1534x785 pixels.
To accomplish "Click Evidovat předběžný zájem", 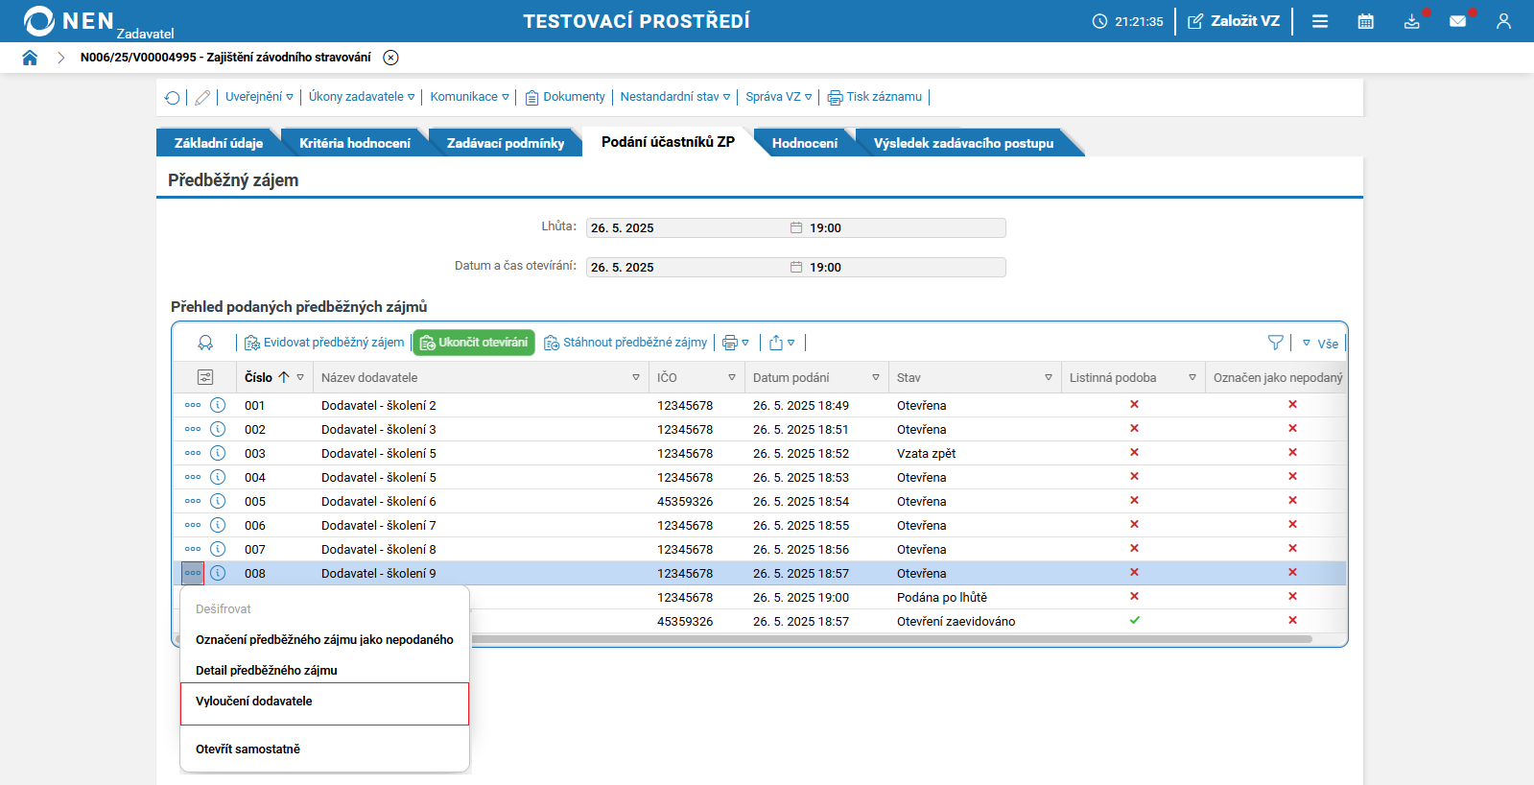I will 324,343.
